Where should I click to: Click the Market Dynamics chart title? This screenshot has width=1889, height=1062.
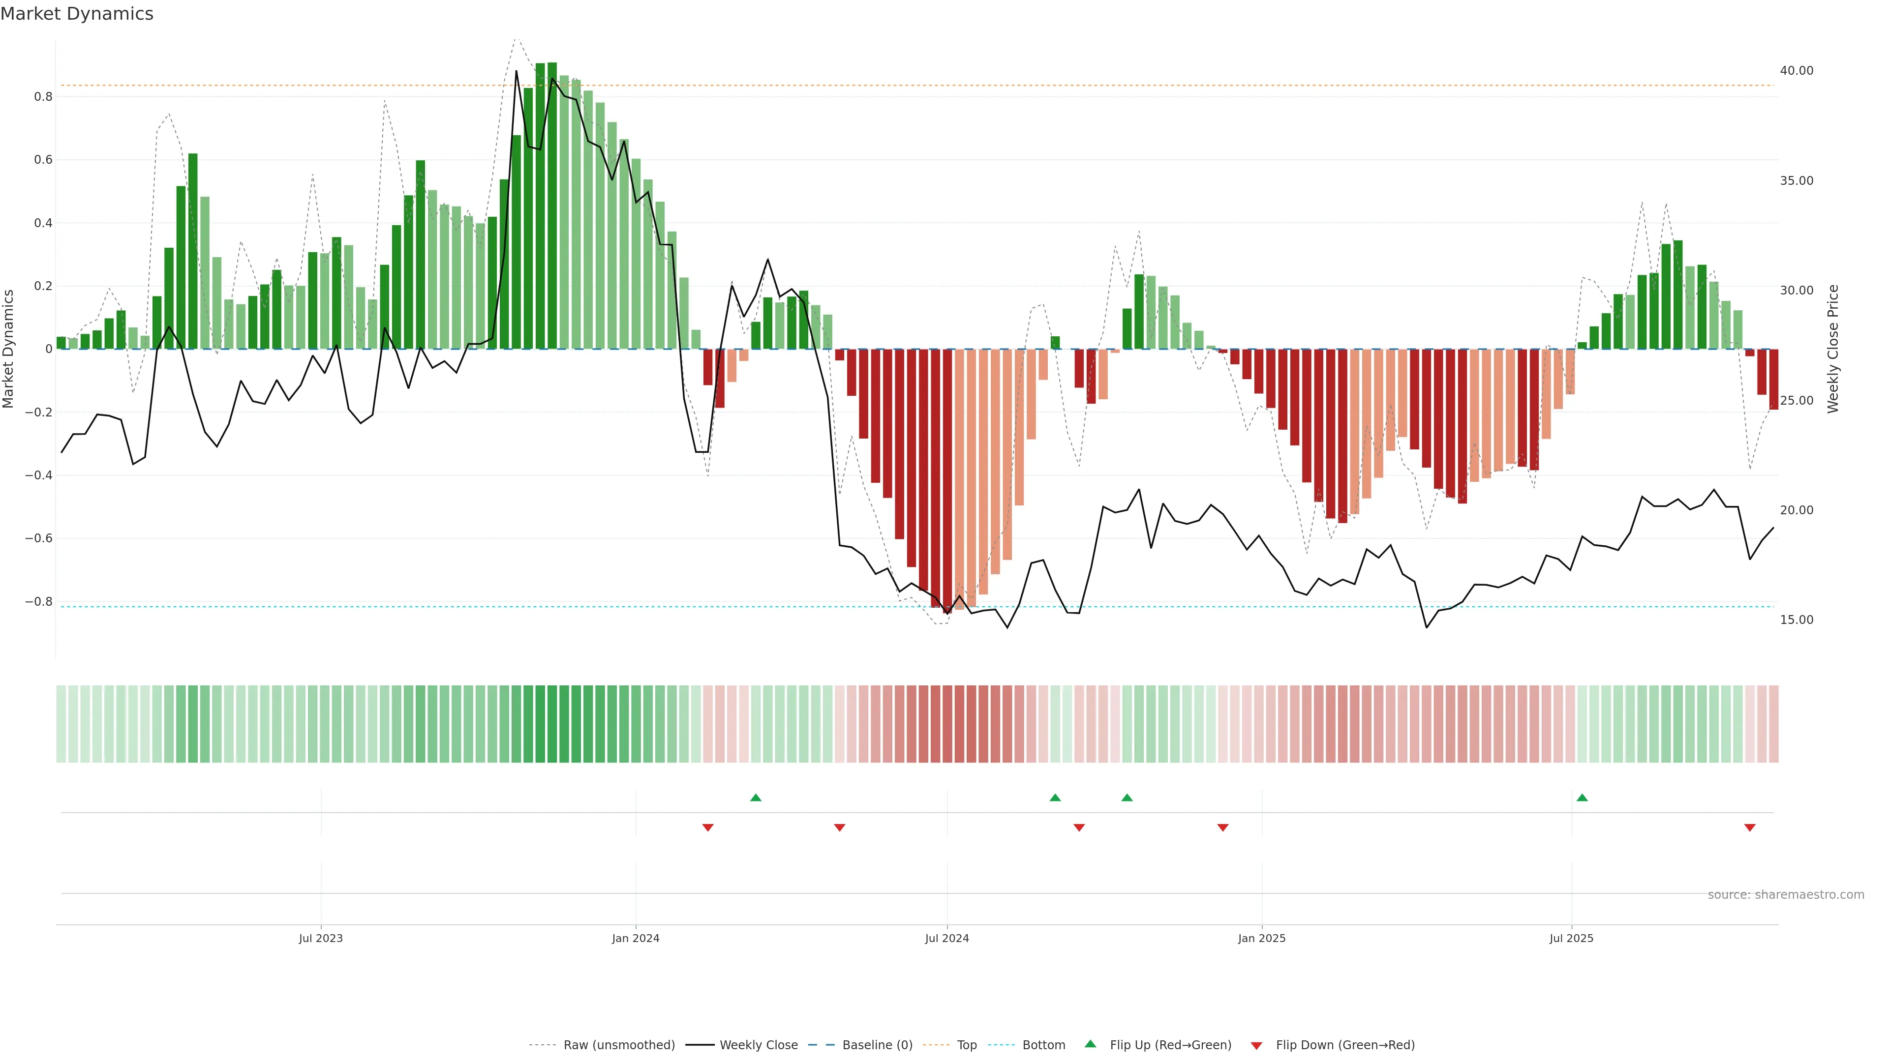77,14
